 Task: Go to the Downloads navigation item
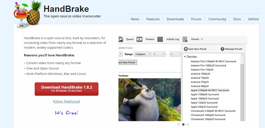pyautogui.click(x=175, y=19)
